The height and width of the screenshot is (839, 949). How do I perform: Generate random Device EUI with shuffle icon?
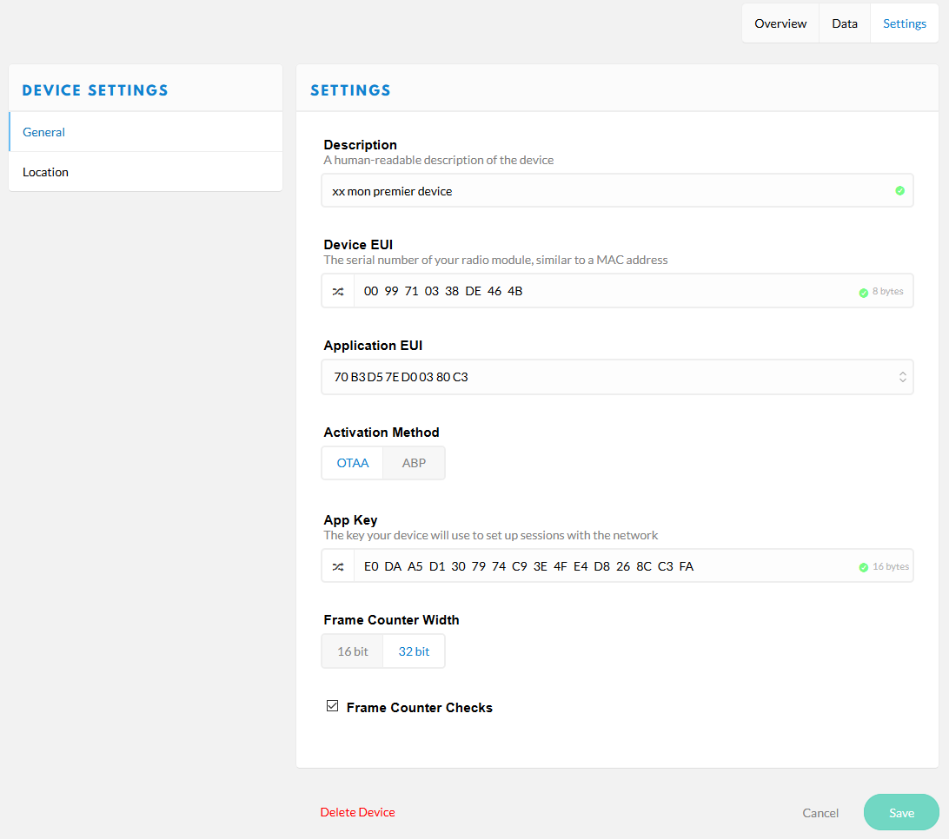pyautogui.click(x=338, y=292)
